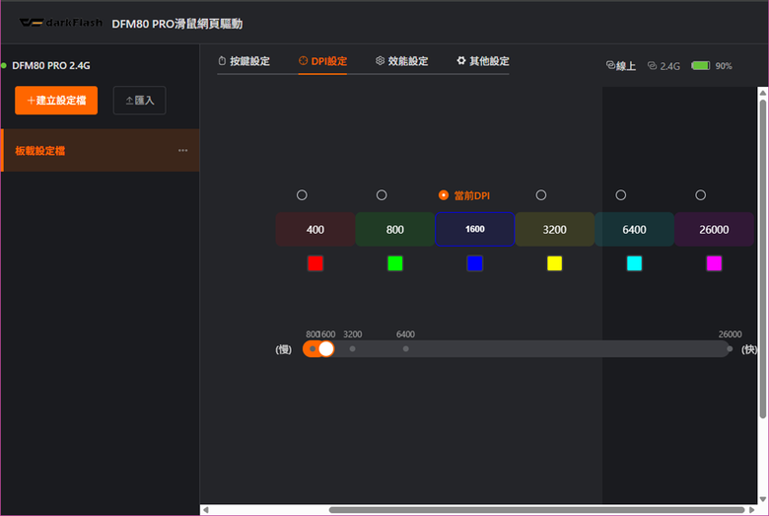Click the 建立設定檔 button
Screen dimensions: 769x516
(56, 101)
